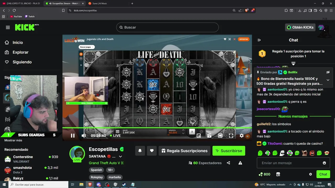335x188 pixels.
Task: Open Steam from the taskbar
Action: tap(124, 185)
